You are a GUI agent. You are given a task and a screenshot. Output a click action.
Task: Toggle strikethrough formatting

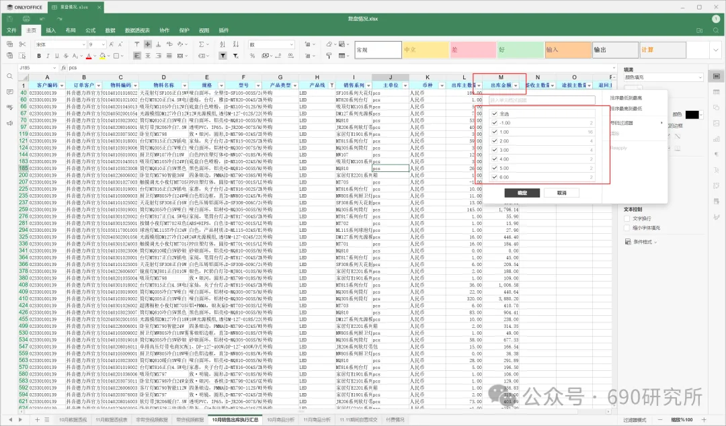(x=66, y=56)
